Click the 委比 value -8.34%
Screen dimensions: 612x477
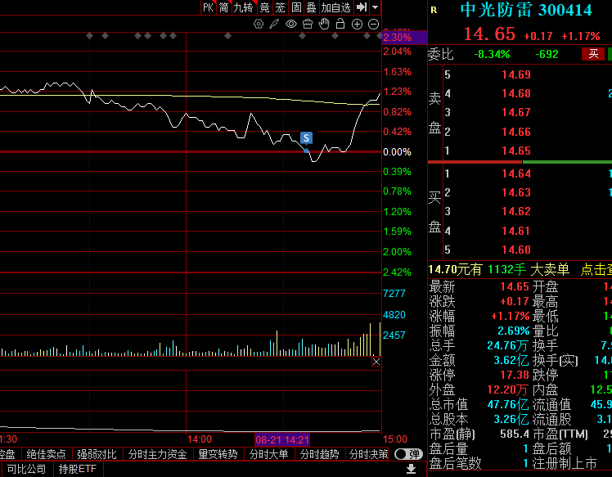pyautogui.click(x=492, y=54)
